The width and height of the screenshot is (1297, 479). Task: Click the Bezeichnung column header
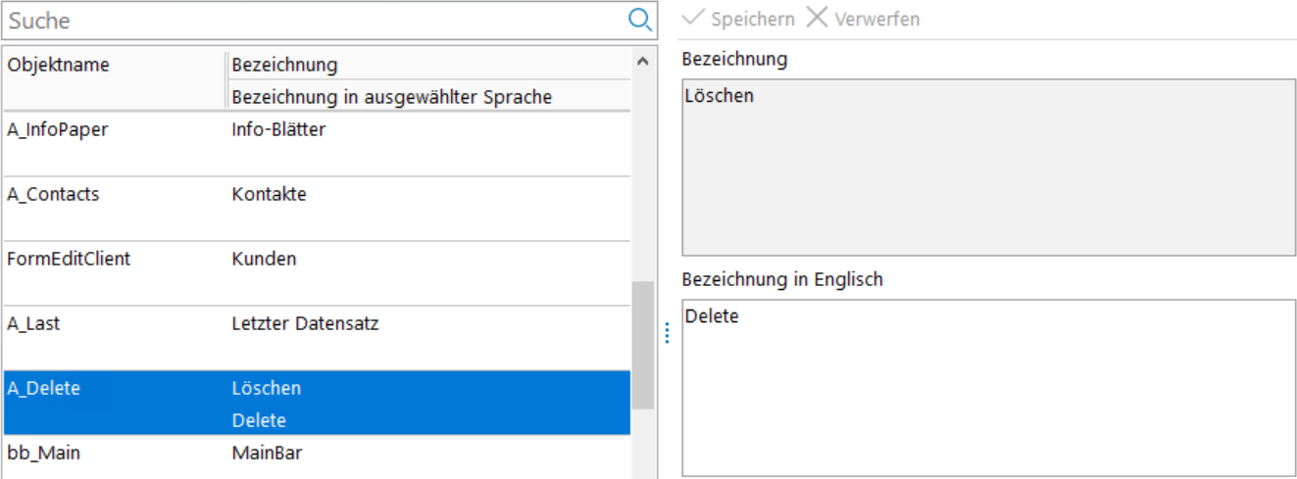(x=427, y=66)
